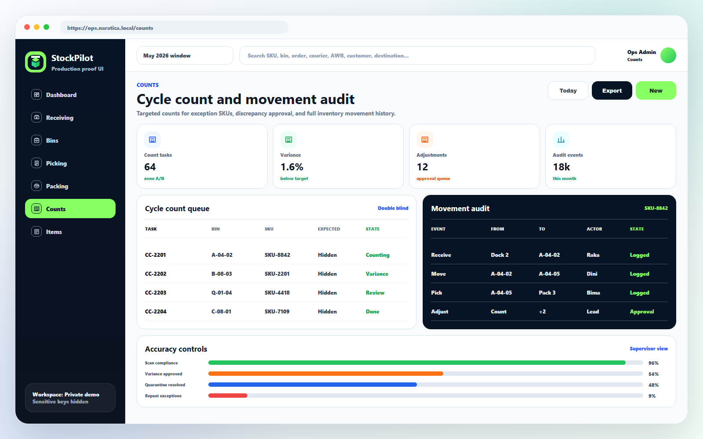Viewport: 703px width, 439px height.
Task: Click the Ops Admin green avatar
Action: (668, 55)
